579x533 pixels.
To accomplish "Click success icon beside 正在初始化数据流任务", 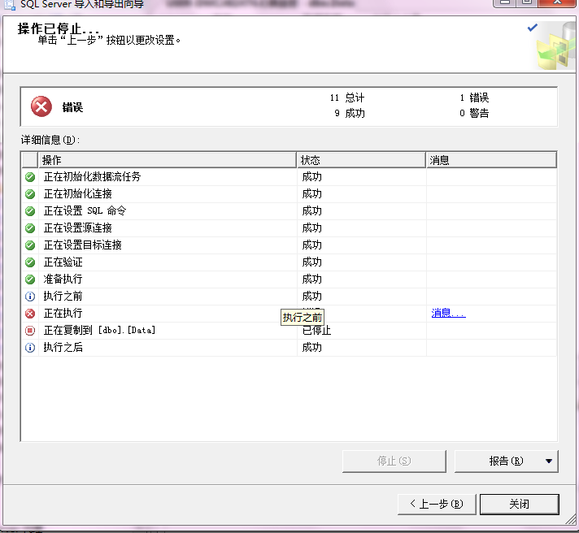I will click(x=30, y=177).
